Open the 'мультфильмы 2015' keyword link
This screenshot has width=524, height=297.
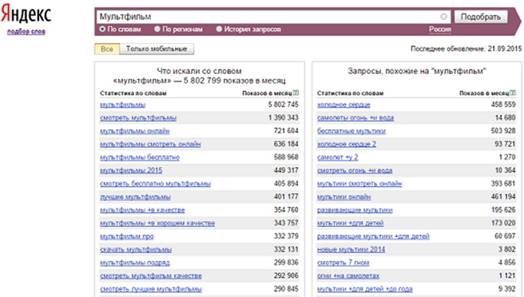click(131, 171)
